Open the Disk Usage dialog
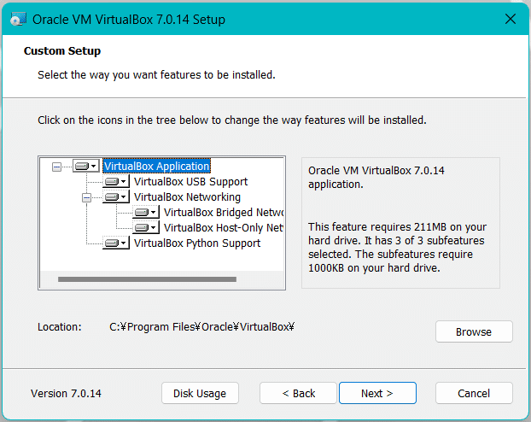The width and height of the screenshot is (531, 422). pos(200,393)
